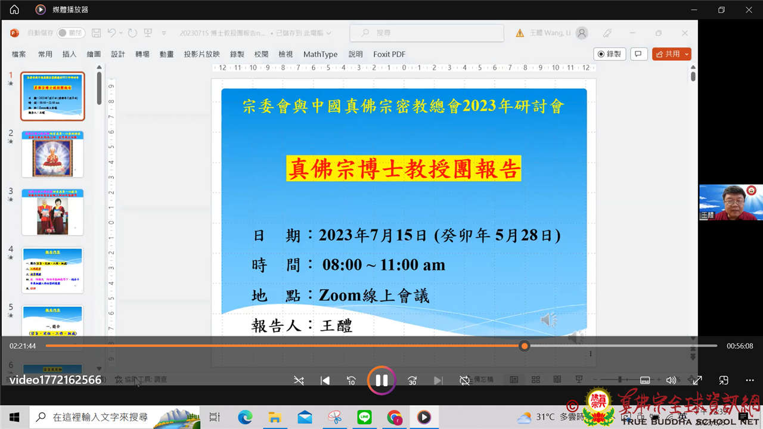The image size is (763, 429).
Task: Select slide 2 thumbnail in panel
Action: [x=53, y=154]
